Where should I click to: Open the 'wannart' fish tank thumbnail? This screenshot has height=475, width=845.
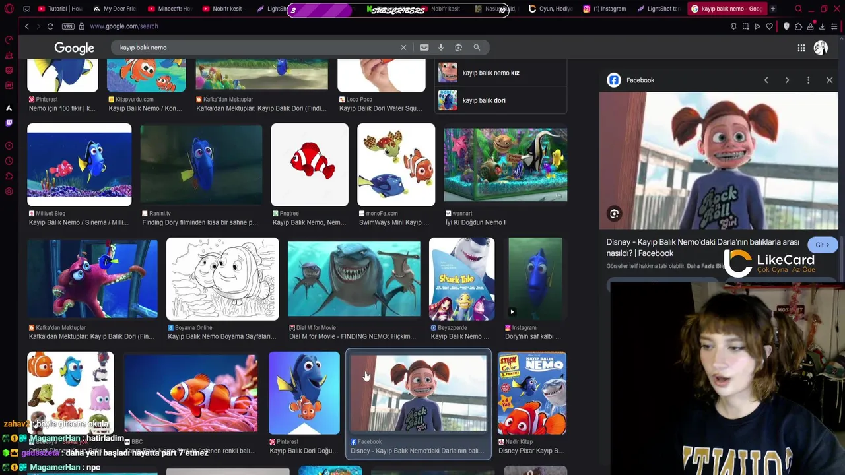[505, 165]
